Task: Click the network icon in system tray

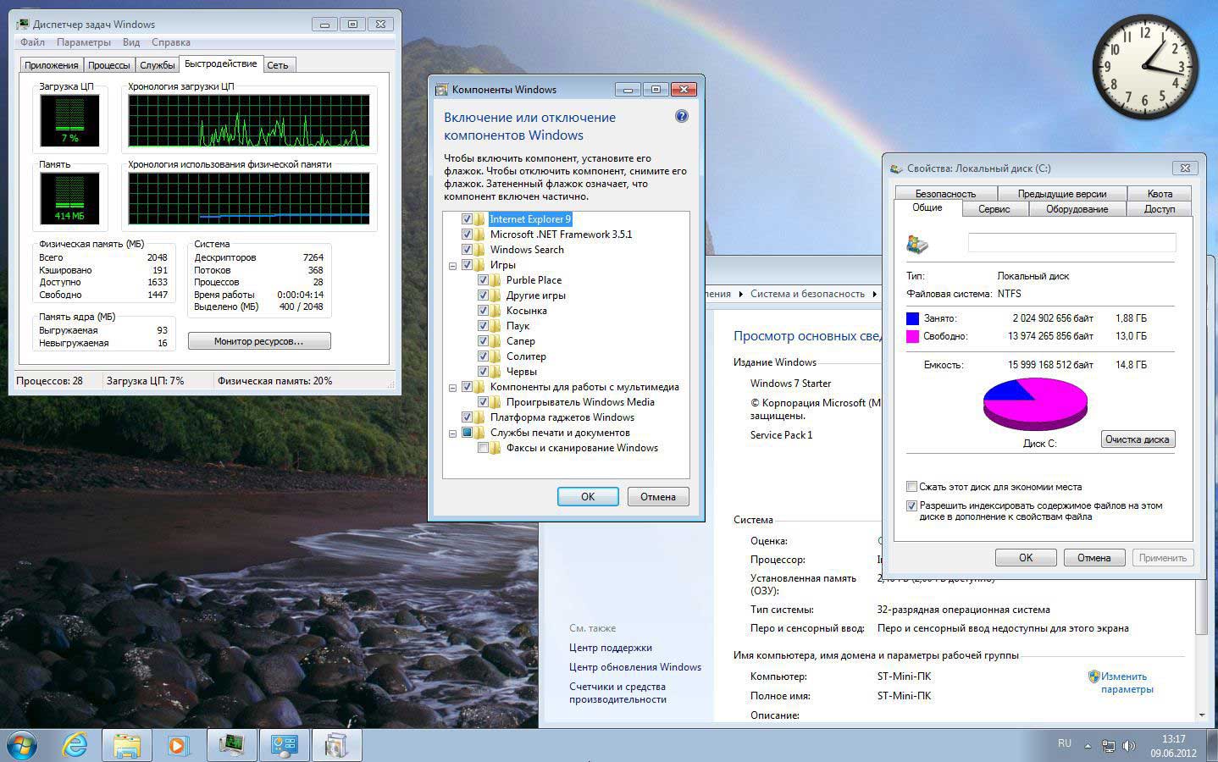Action: (1108, 746)
